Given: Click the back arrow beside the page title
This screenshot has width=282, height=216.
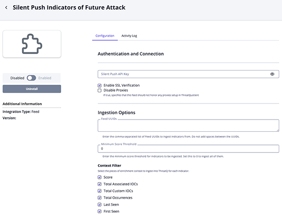Looking at the screenshot, I should coord(6,8).
